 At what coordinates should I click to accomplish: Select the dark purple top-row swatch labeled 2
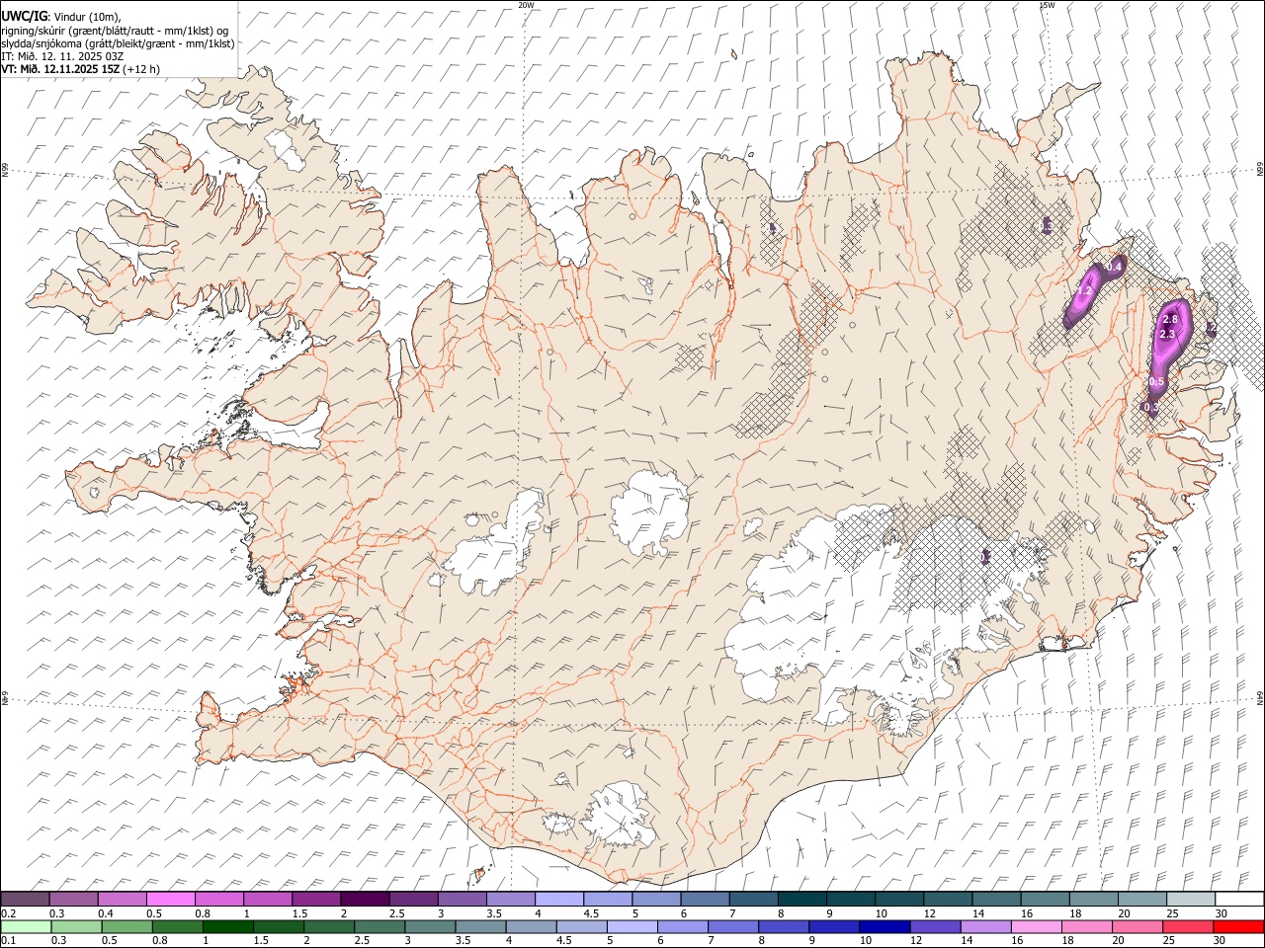(365, 900)
